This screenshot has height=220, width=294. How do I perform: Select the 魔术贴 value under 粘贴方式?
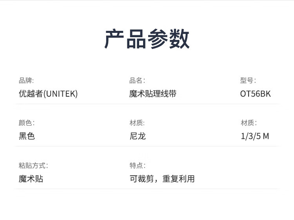31,179
